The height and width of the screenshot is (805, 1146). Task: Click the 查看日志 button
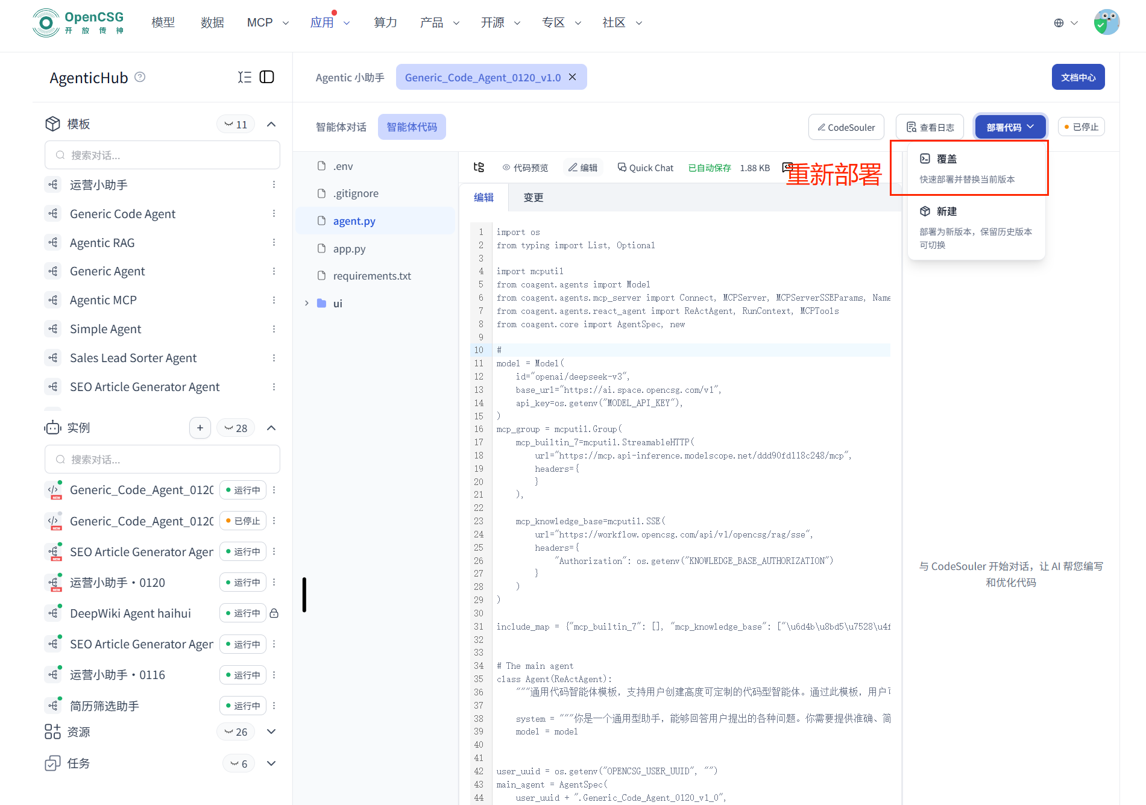930,127
